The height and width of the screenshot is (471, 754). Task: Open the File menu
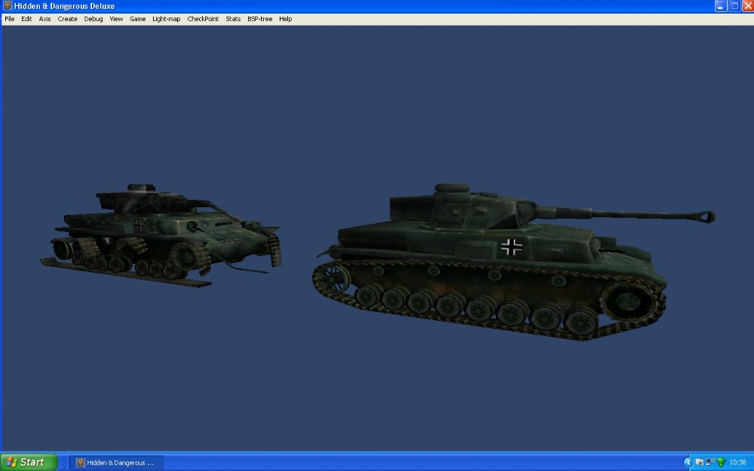coord(9,19)
